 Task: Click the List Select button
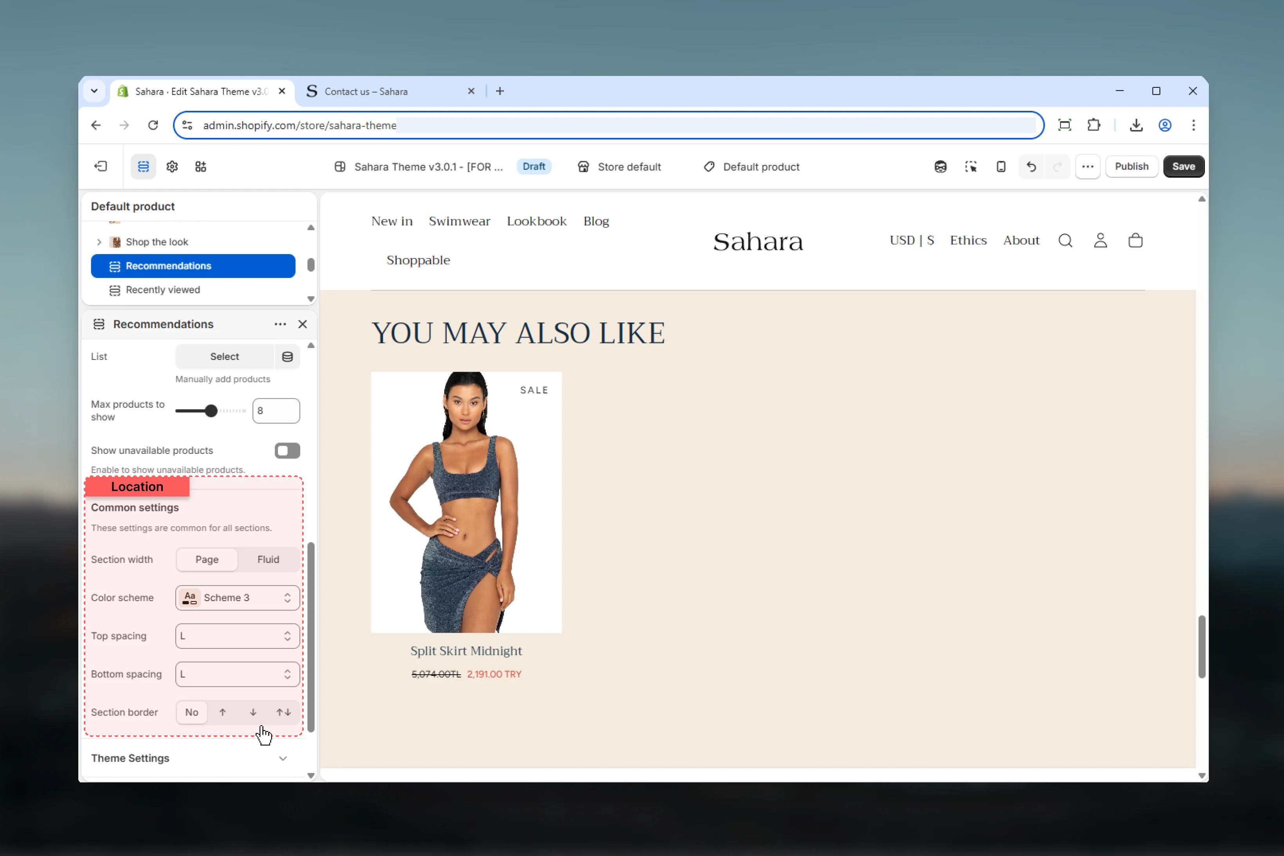point(224,356)
